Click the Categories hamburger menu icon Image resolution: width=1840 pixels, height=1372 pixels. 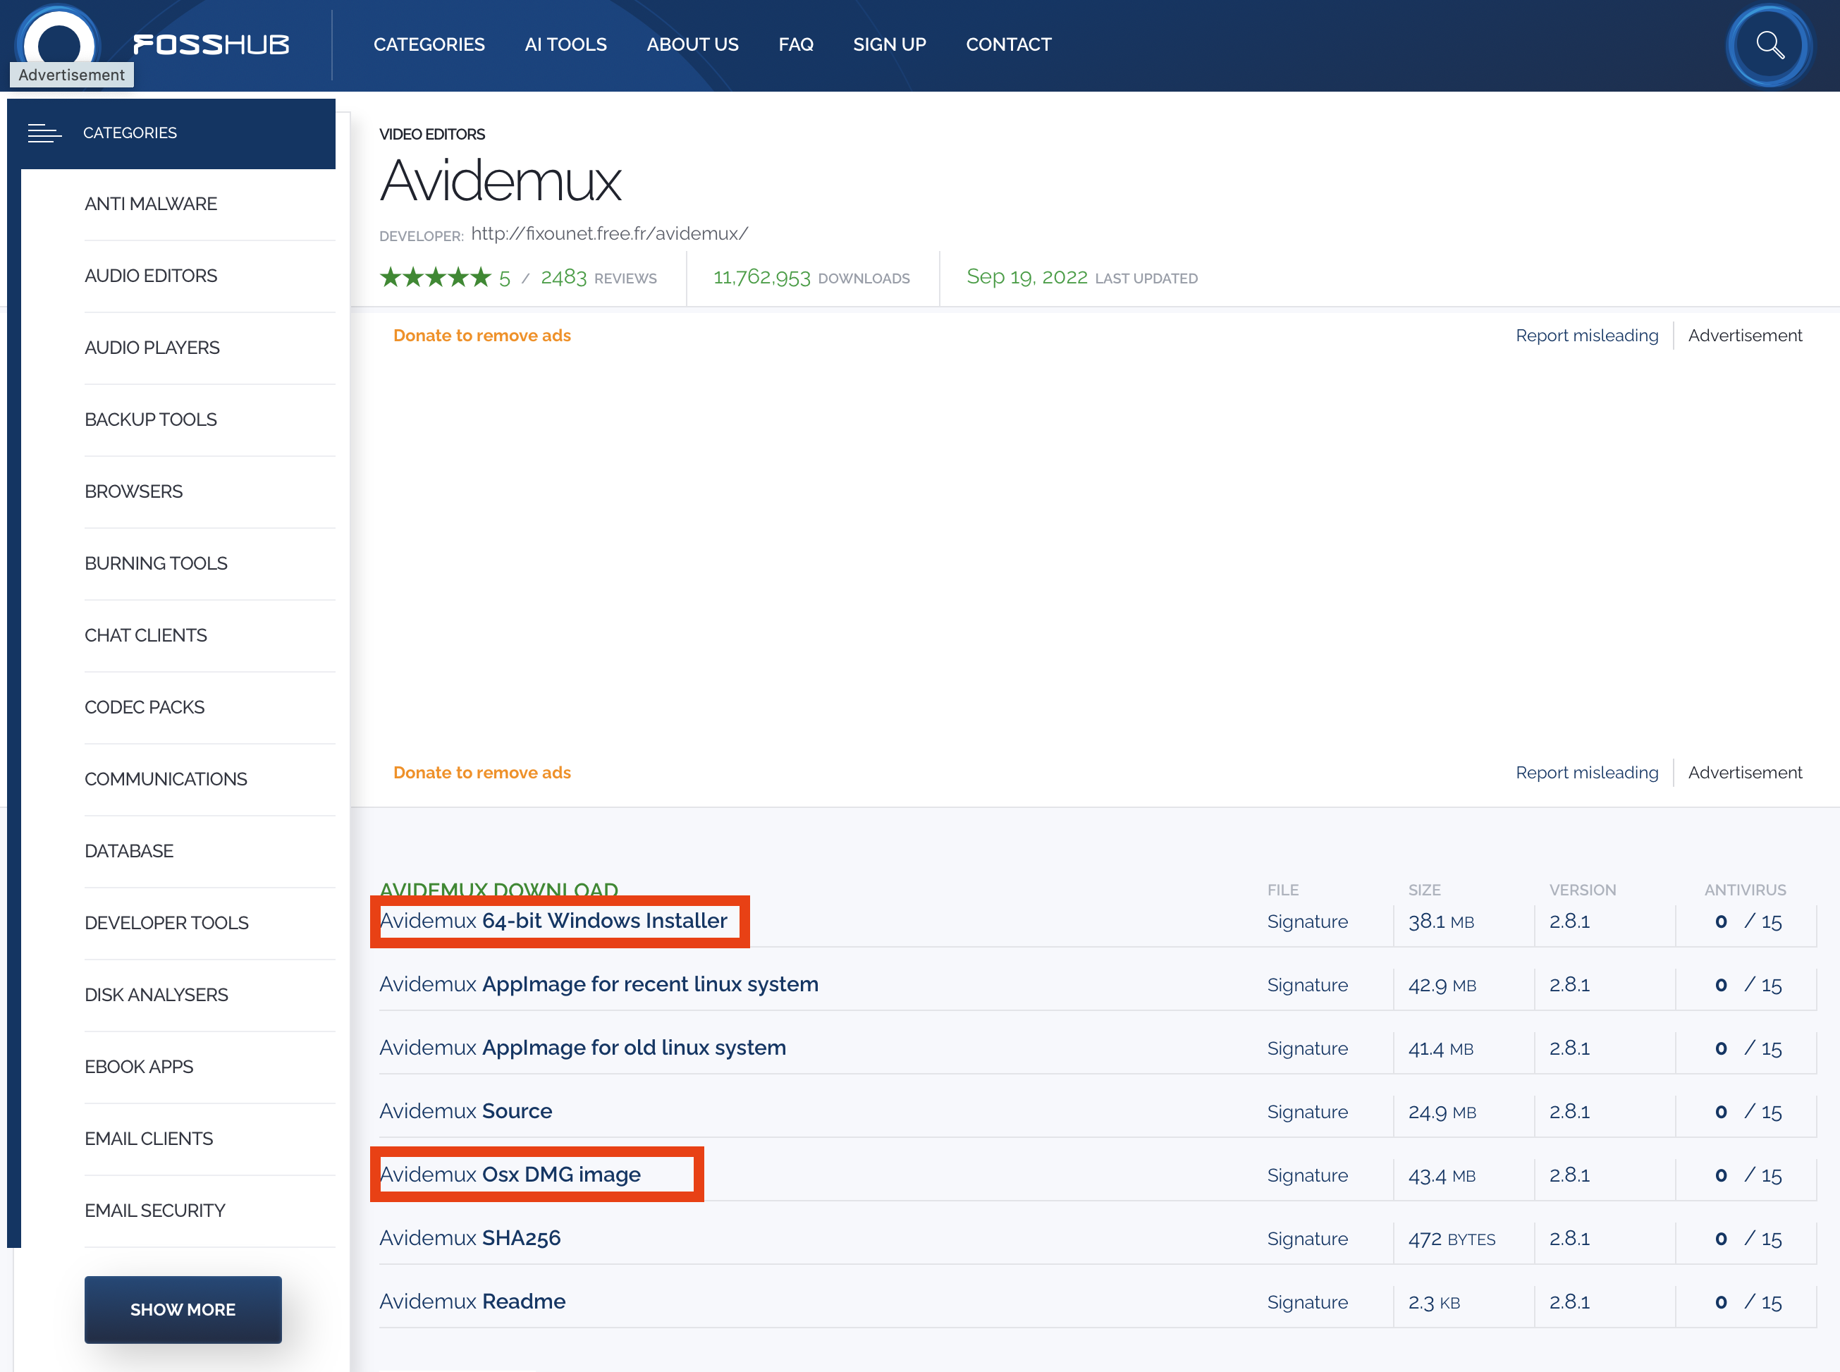coord(44,133)
